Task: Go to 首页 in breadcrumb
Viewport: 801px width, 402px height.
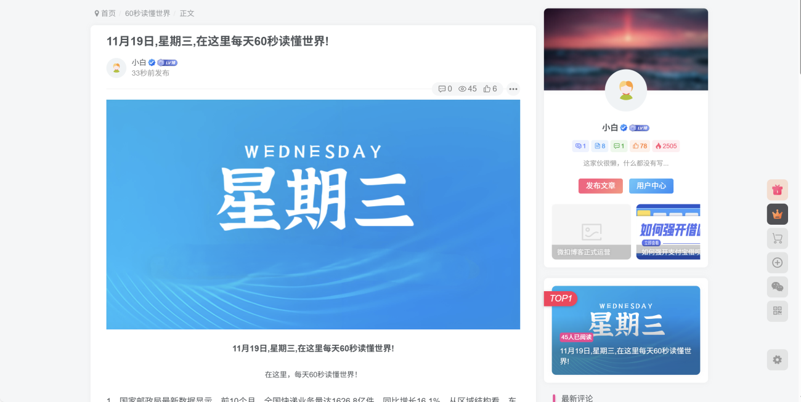Action: [105, 13]
